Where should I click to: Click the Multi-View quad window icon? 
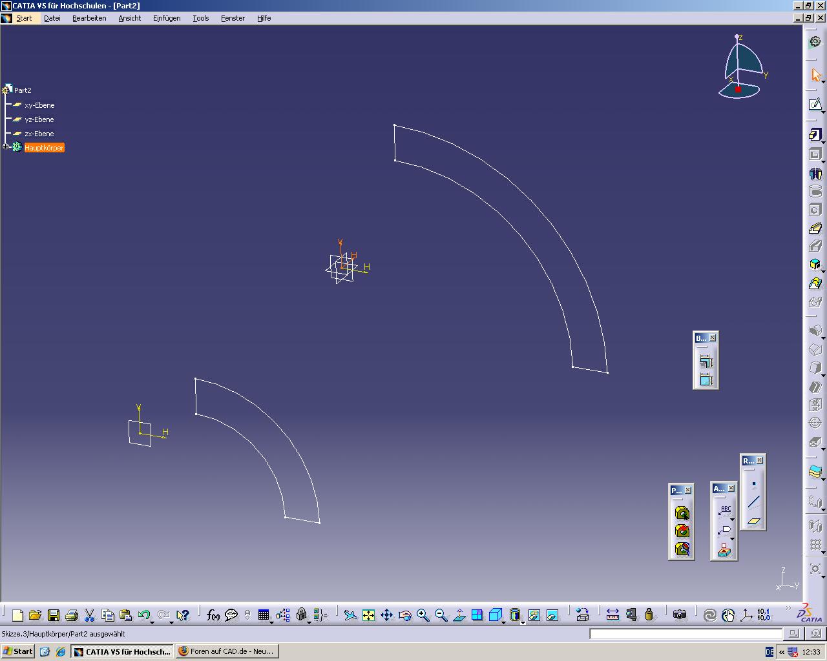point(477,615)
